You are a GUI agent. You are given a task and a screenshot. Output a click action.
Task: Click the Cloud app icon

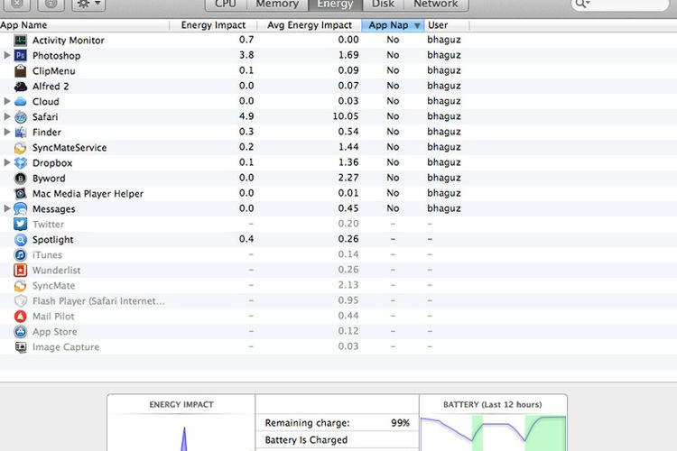click(x=20, y=102)
